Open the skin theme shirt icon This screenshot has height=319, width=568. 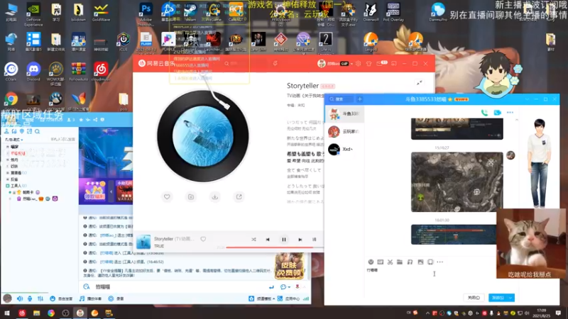368,63
